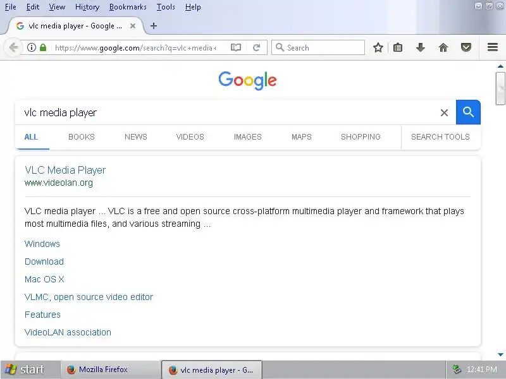This screenshot has width=506, height=379.
Task: Select the vlc media player Google browser tab
Action: (75, 26)
